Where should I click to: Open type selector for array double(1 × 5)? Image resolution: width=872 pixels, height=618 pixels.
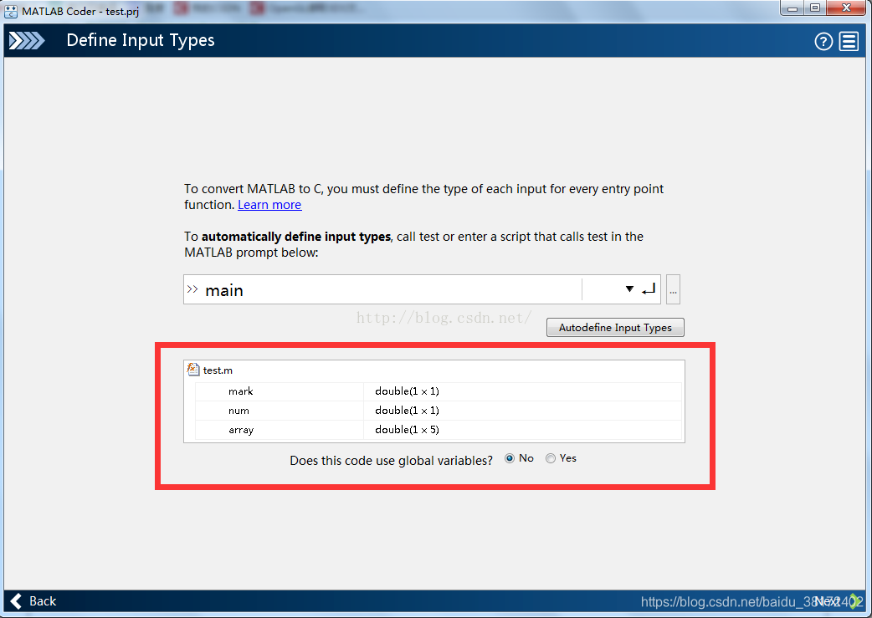pyautogui.click(x=407, y=430)
